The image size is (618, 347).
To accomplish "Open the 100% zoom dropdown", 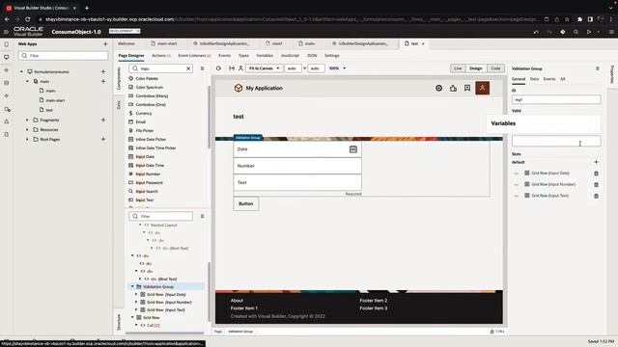I will [x=337, y=68].
